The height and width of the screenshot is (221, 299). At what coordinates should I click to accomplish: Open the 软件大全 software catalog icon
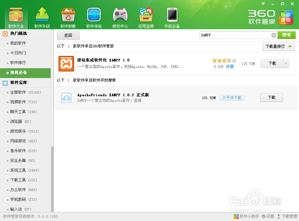click(x=16, y=18)
